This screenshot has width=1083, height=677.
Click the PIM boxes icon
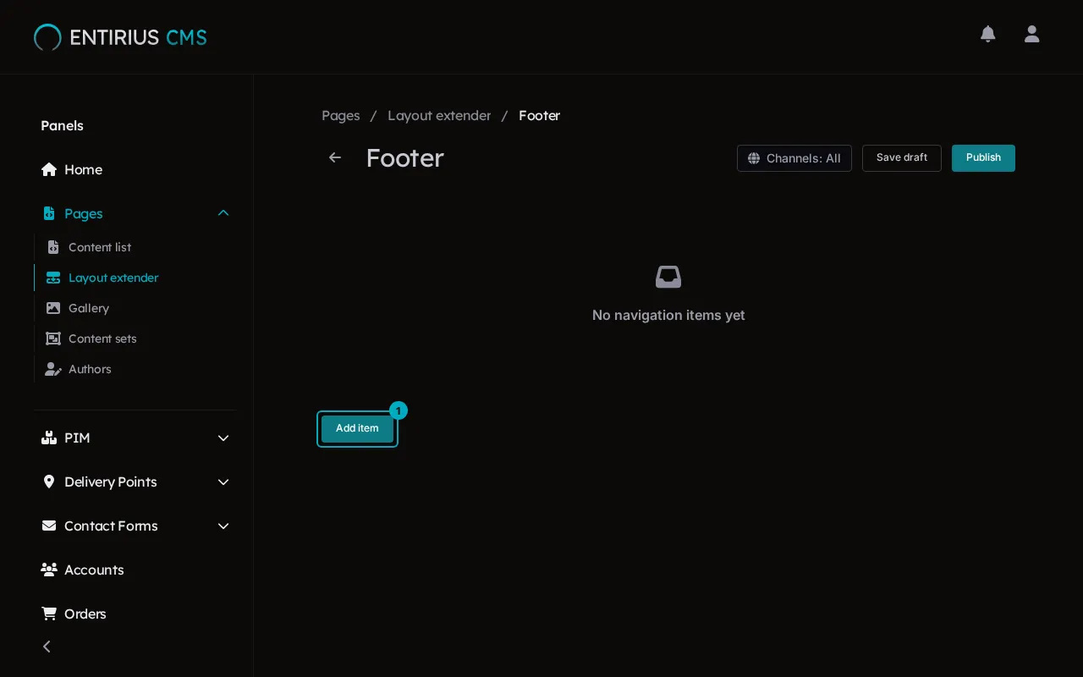click(x=49, y=438)
